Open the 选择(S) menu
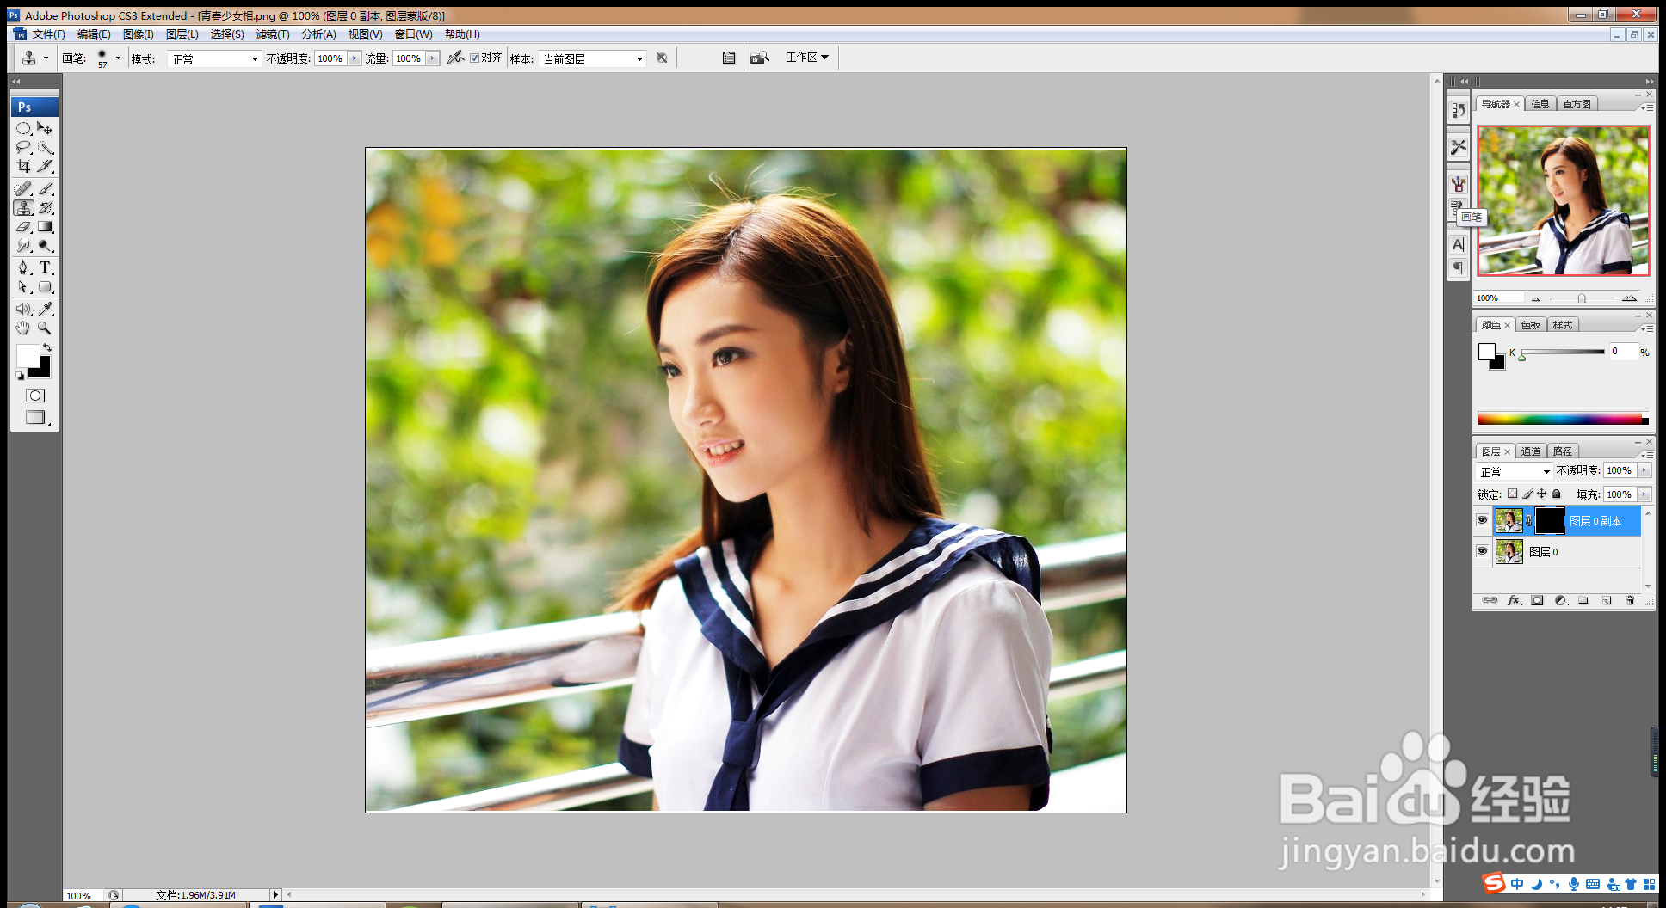The height and width of the screenshot is (908, 1666). pyautogui.click(x=227, y=34)
